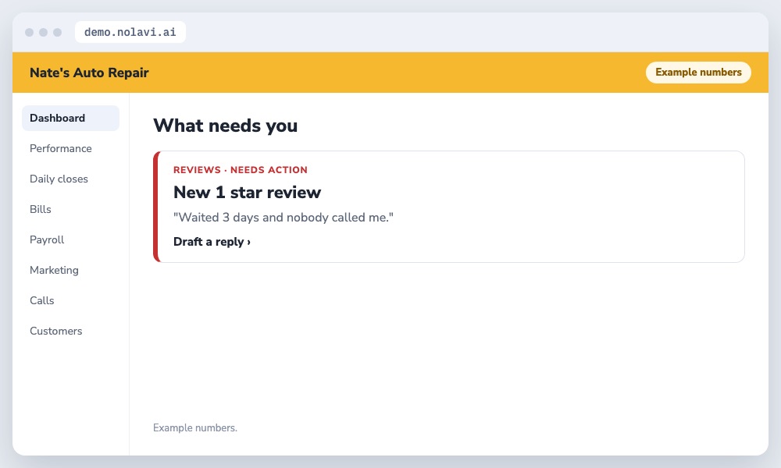Click the Nate's Auto Repair title
The image size is (781, 468).
point(89,73)
